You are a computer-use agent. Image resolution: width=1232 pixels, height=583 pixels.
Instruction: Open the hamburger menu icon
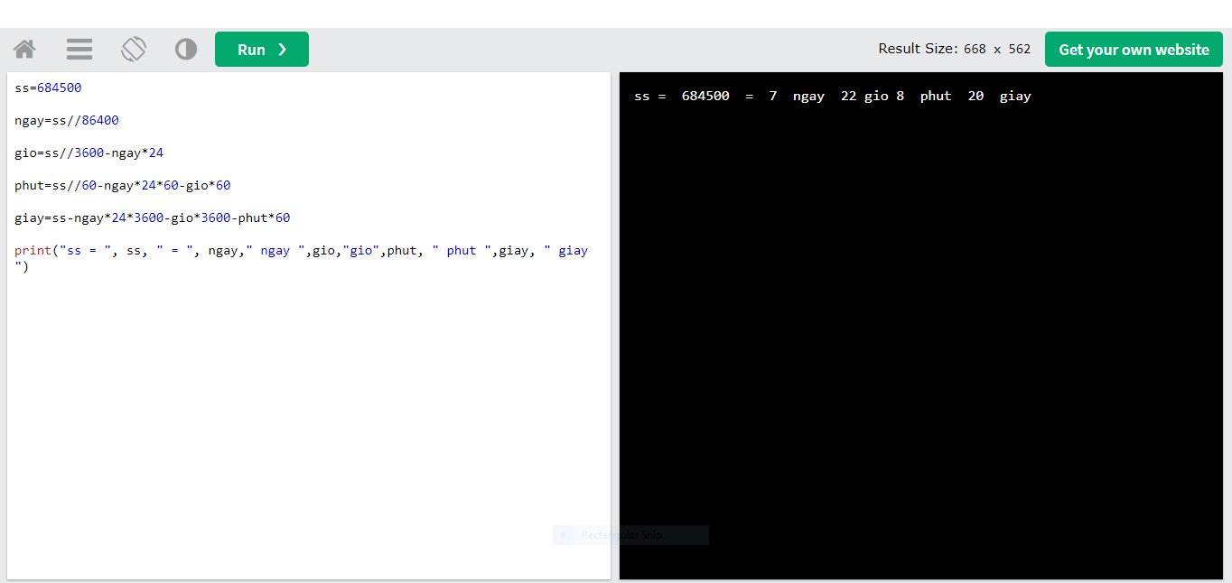[79, 49]
